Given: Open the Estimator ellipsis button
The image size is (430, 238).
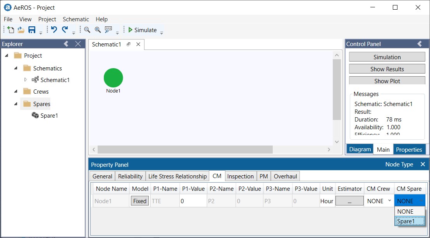Looking at the screenshot, I should pos(349,201).
